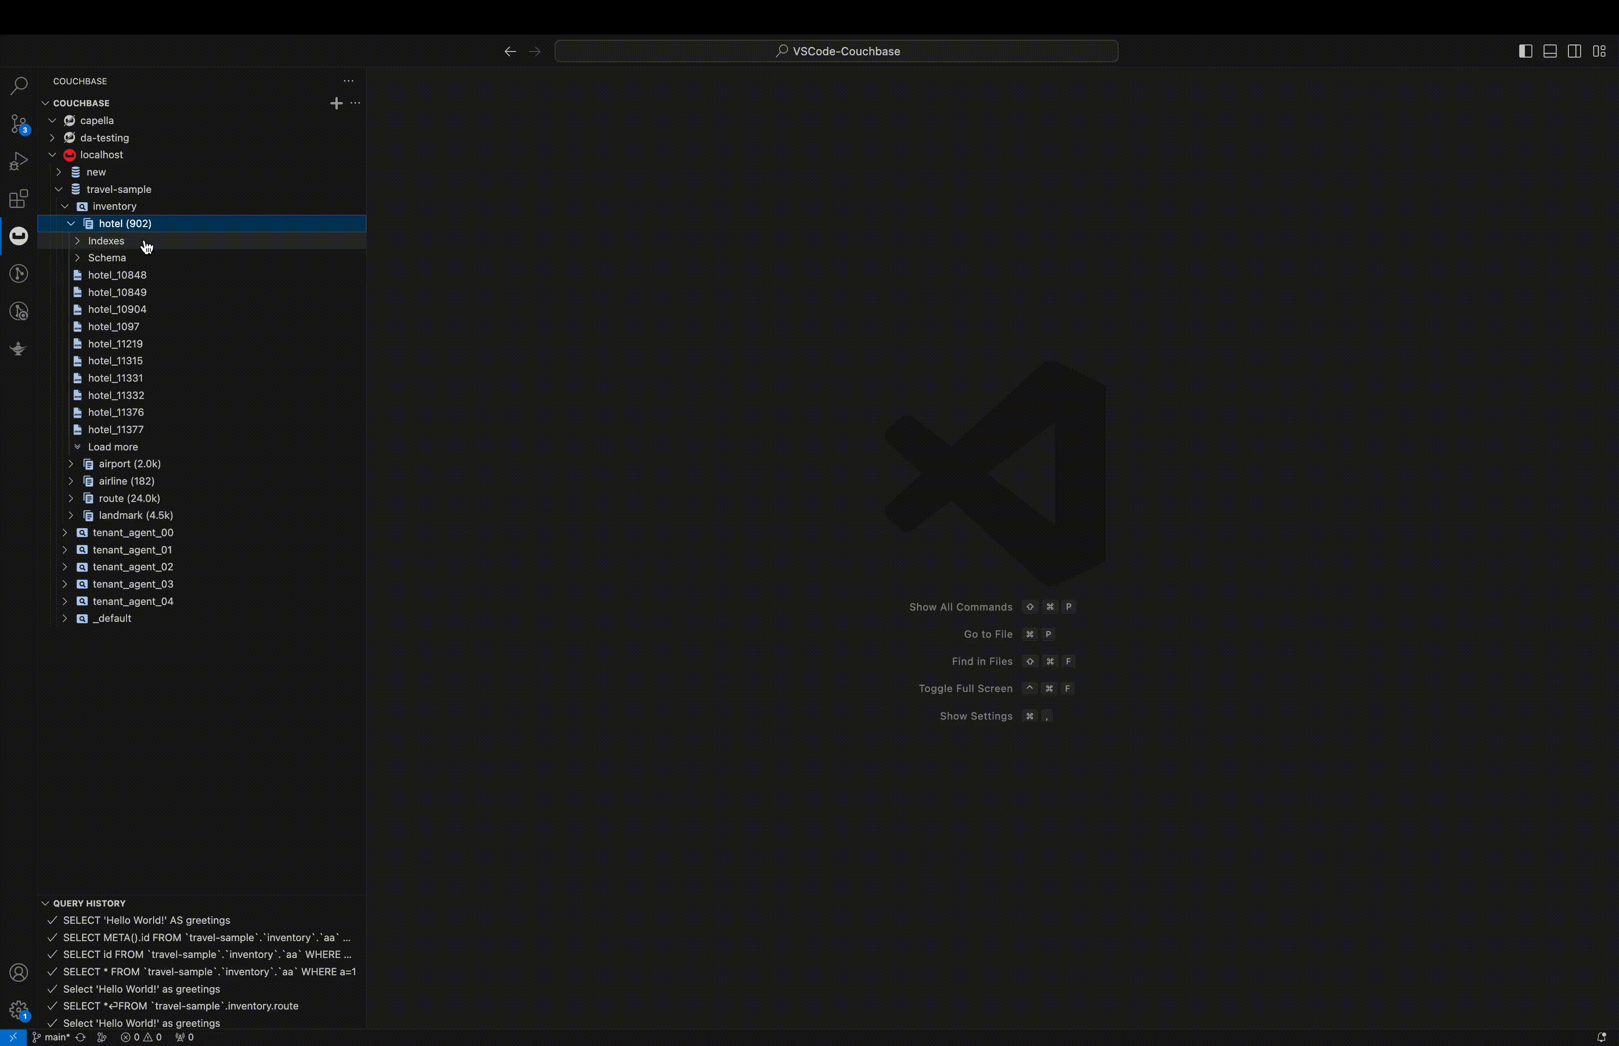Click Load more documents
This screenshot has height=1046, width=1619.
202,447
